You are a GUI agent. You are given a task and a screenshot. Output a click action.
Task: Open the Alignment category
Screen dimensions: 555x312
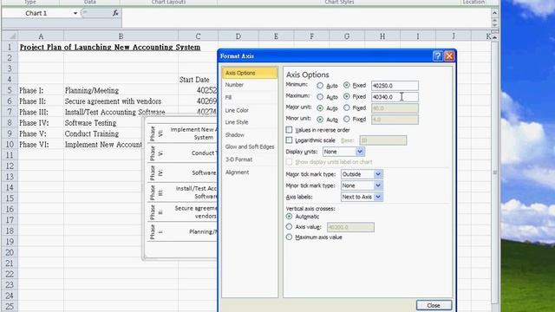pos(250,172)
